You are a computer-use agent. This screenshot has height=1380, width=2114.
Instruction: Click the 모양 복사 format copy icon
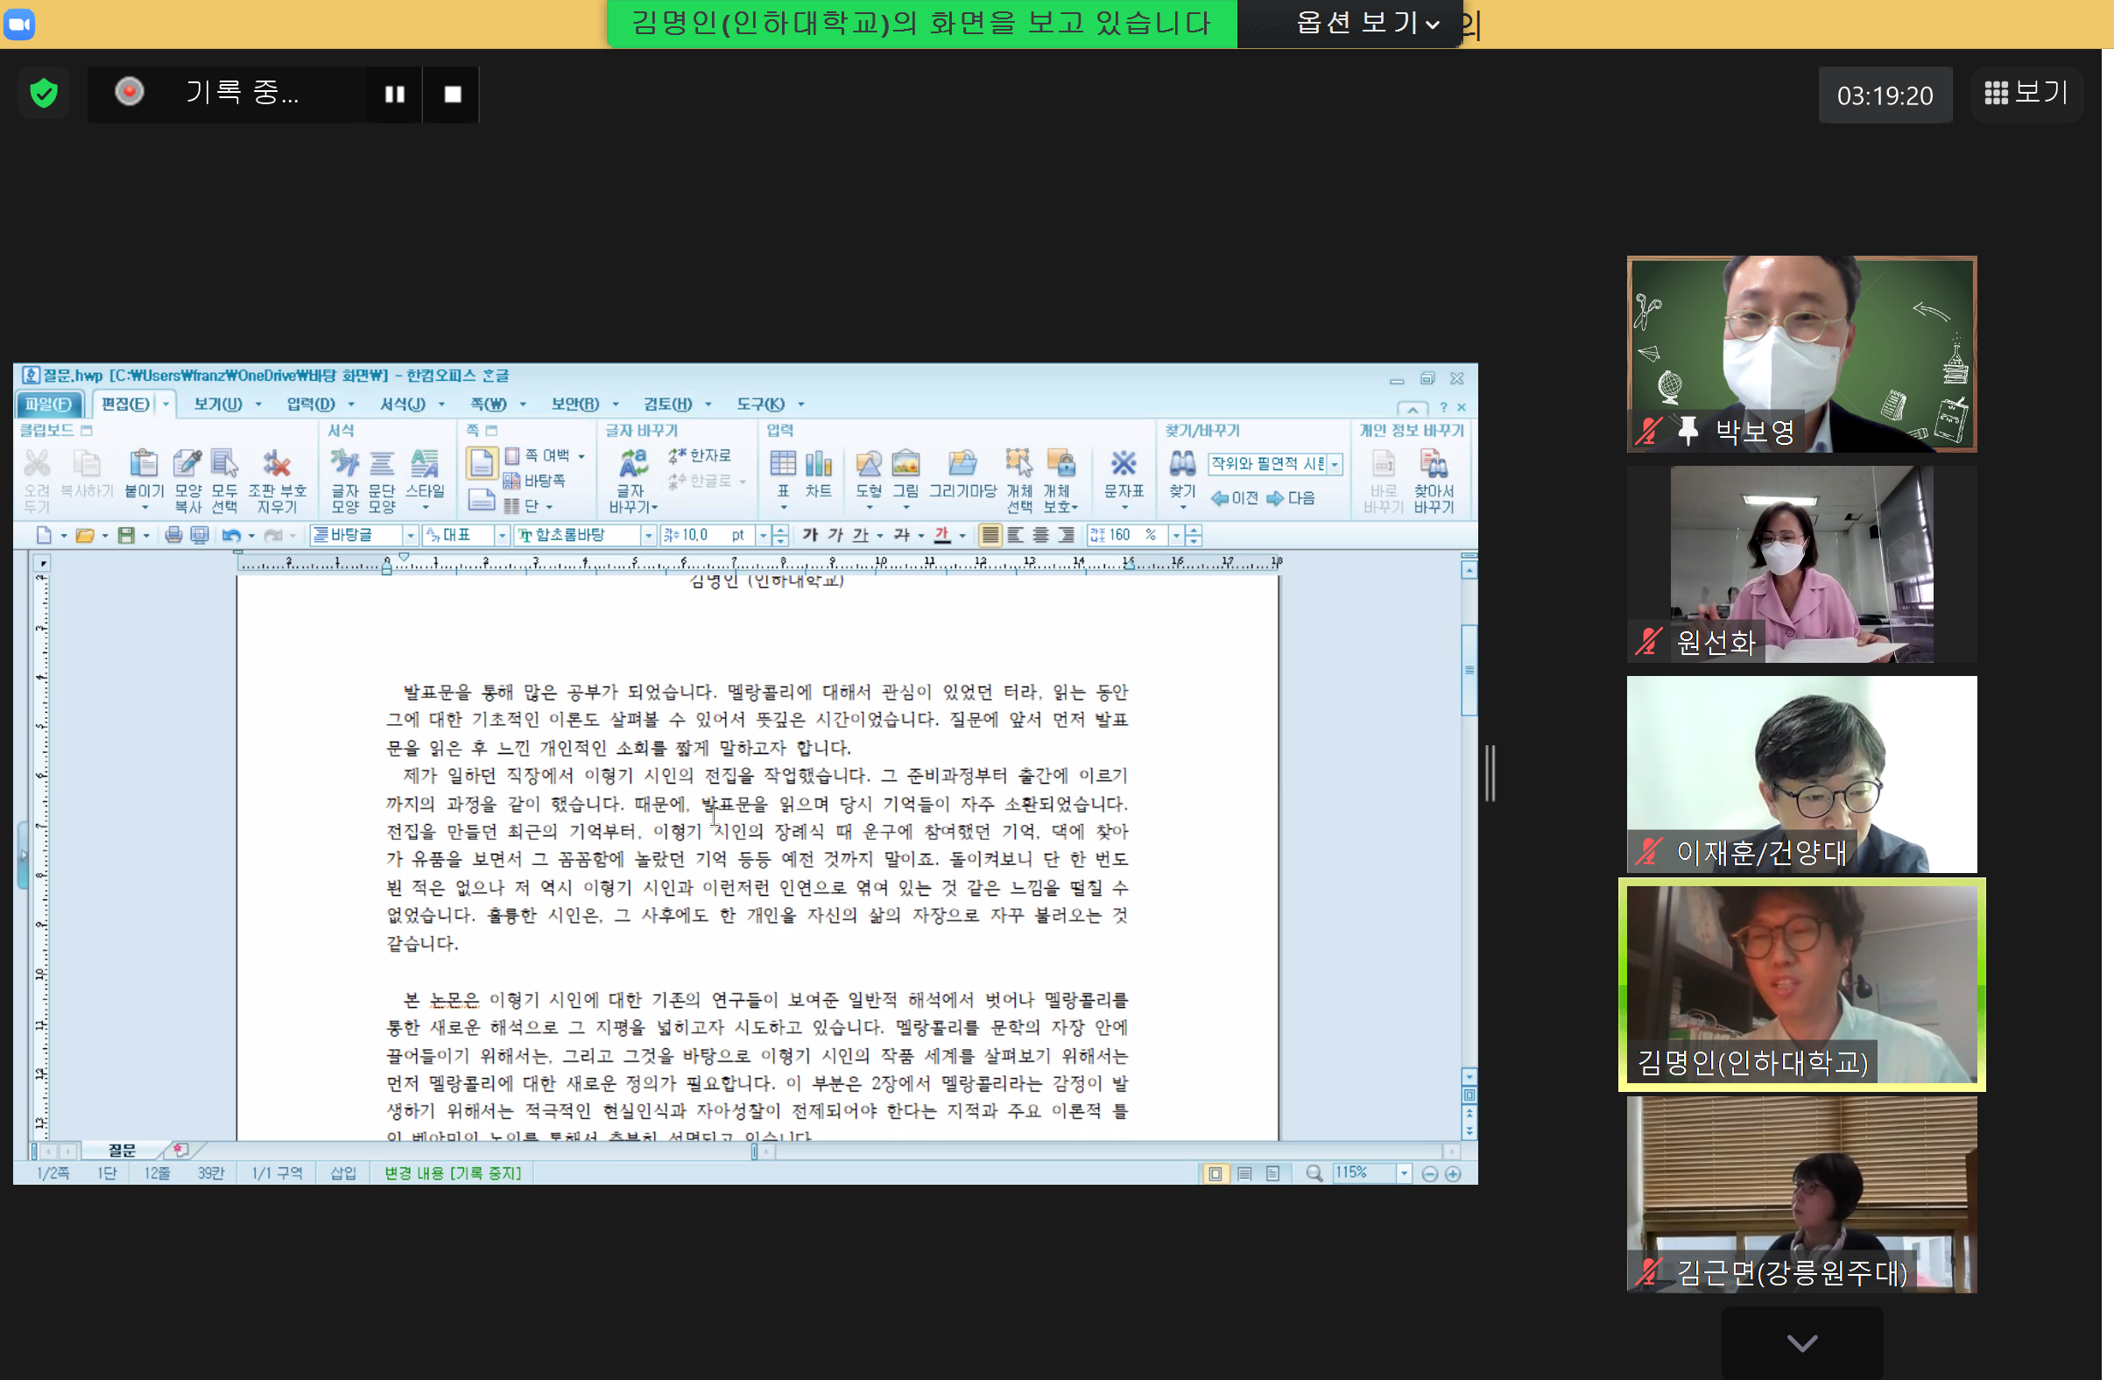[x=187, y=481]
